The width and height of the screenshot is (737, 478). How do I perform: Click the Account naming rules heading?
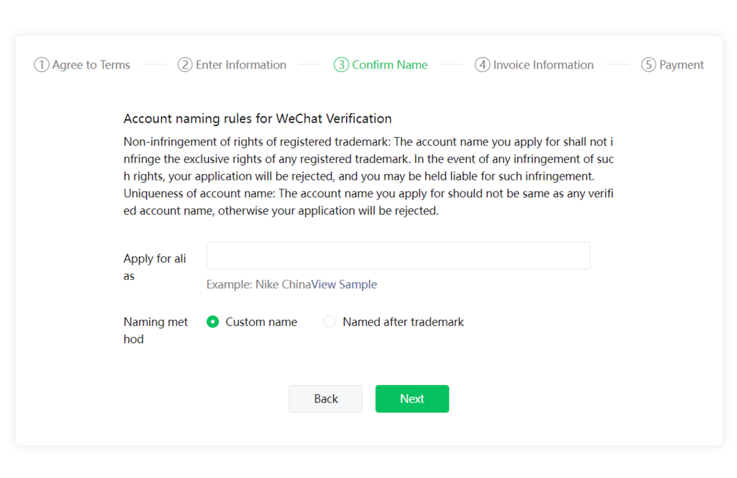click(x=258, y=118)
